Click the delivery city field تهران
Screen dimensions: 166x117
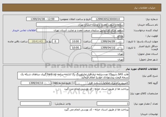108,59
